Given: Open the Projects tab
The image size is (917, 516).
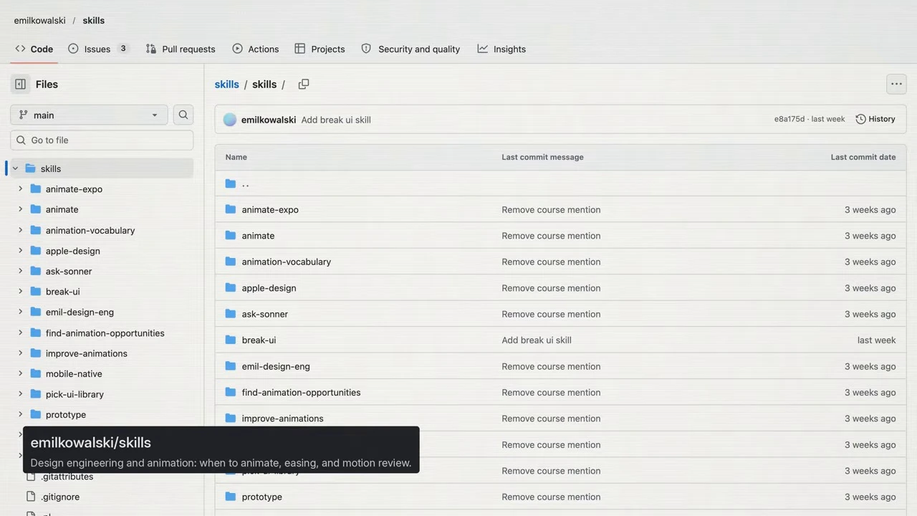Looking at the screenshot, I should [320, 49].
